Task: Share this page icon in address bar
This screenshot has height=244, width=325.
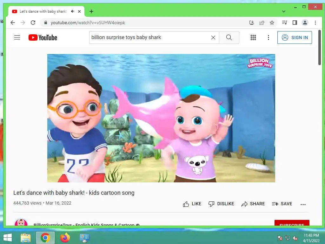Action: coord(262,23)
